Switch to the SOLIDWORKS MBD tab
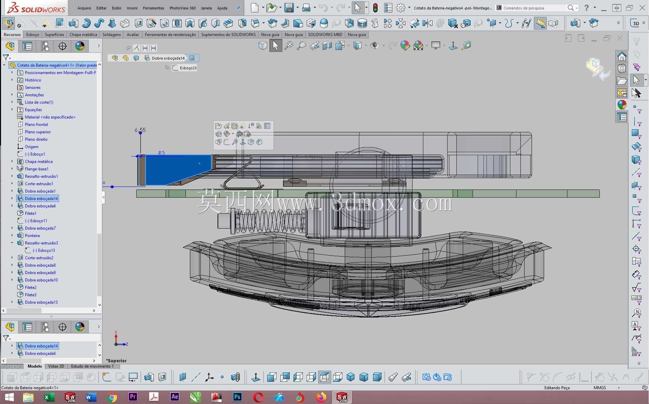Viewport: 649px width, 404px height. [x=325, y=34]
